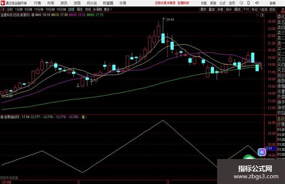Click the CLT78 indicator label
Viewport: 285px width, 184px height.
pos(49,117)
